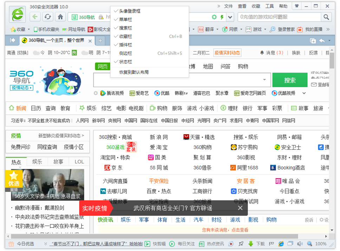Toggle 侧边栏 off in the menu

point(126,52)
